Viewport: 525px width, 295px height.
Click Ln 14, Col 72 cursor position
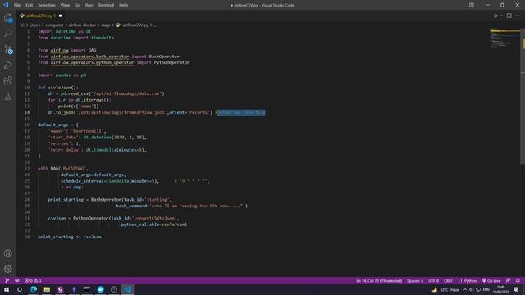(379, 280)
